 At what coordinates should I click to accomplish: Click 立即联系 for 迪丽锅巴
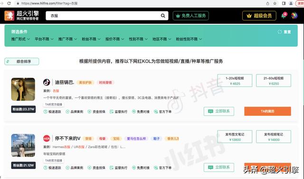pyautogui.click(x=219, y=111)
